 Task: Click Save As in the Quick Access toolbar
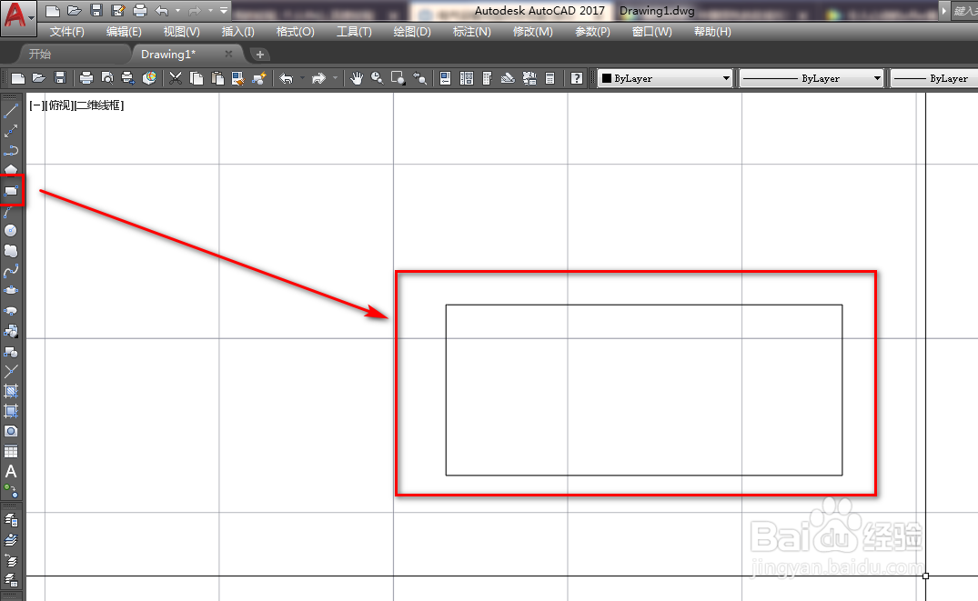pos(118,10)
